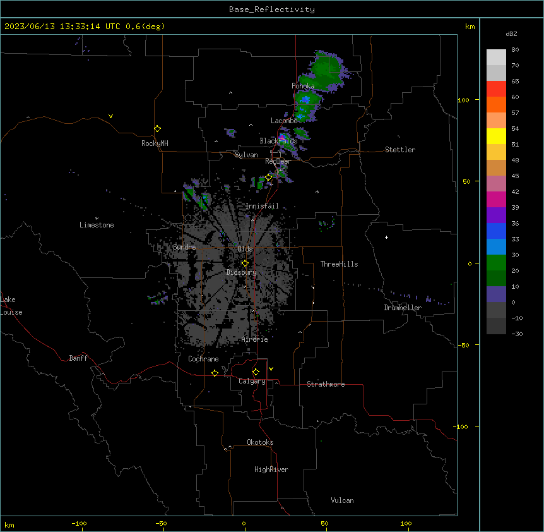Click the Blackfalds city label
The width and height of the screenshot is (544, 532).
278,141
